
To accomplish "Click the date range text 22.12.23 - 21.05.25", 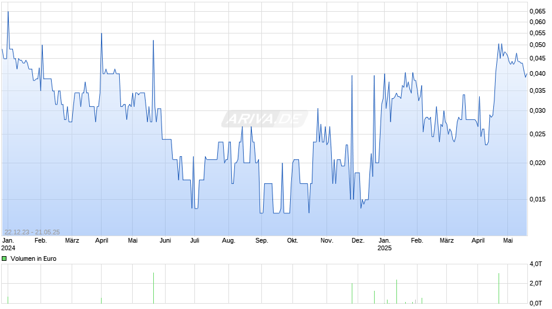I will (32, 232).
